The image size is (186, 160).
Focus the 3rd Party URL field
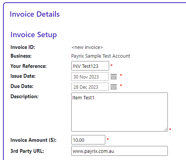pos(119,151)
